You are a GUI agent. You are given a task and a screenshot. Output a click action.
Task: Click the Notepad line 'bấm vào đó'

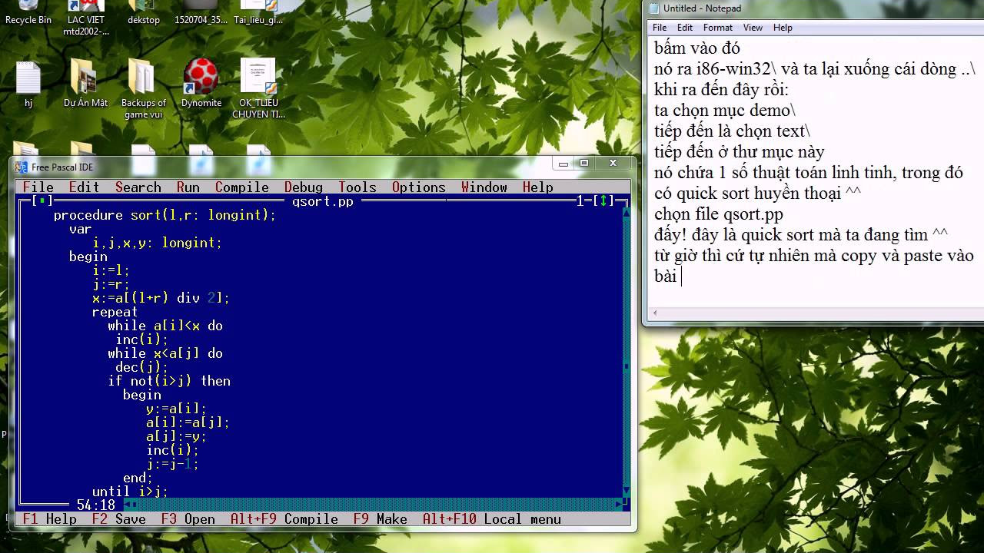697,48
